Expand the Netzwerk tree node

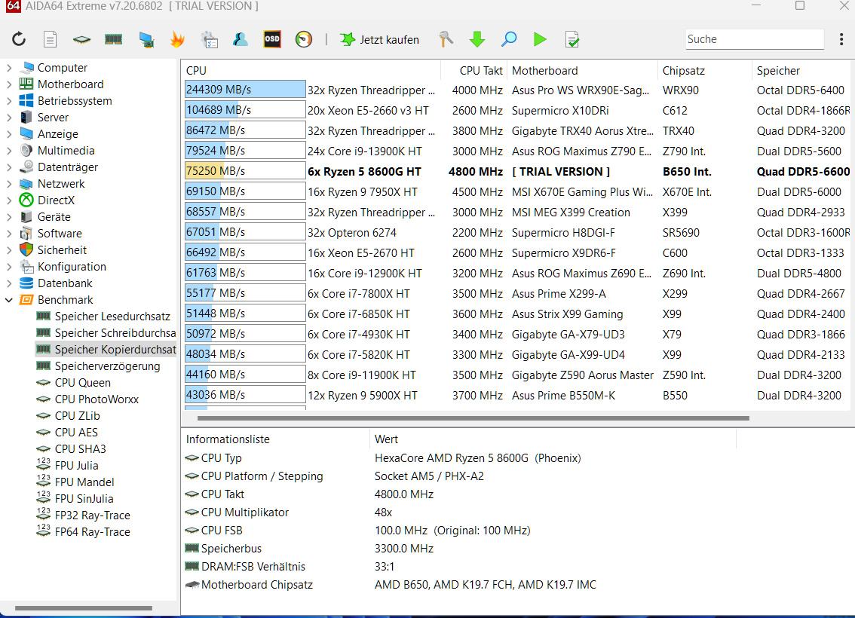pyautogui.click(x=9, y=184)
